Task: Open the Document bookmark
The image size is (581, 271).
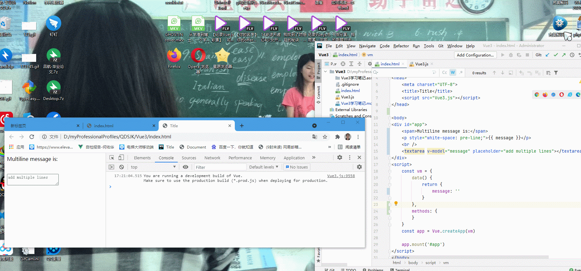Action: click(x=193, y=147)
